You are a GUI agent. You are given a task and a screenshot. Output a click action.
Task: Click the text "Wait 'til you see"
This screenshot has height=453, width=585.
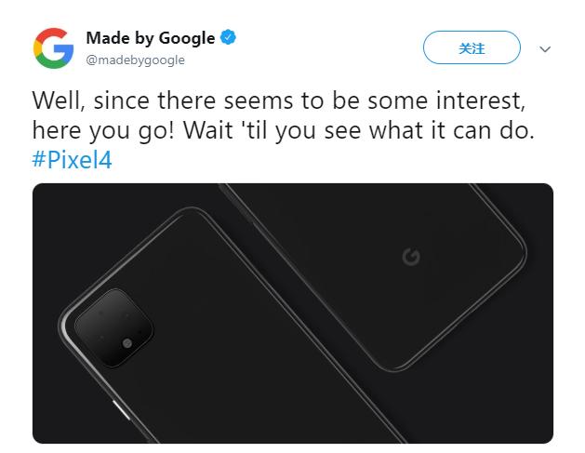click(x=277, y=130)
